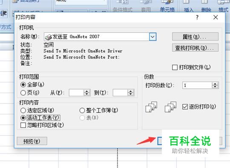
Task: Click the help question mark icon
Action: click(x=197, y=17)
